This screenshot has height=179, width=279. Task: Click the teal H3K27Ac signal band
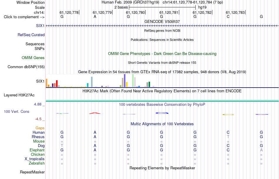162,101
